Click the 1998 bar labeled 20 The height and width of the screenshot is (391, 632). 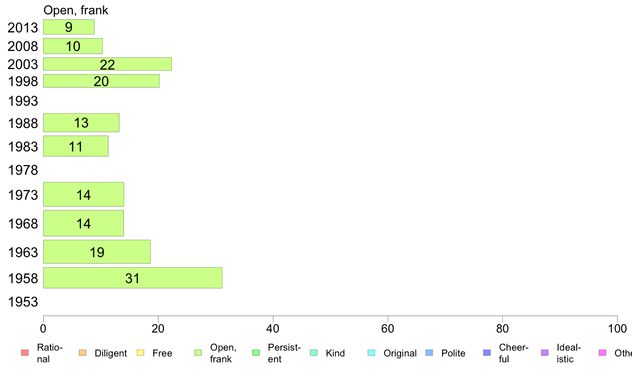tap(101, 81)
